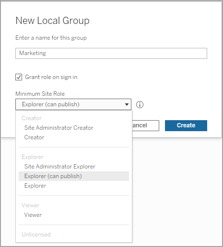Select Site Administrator Explorer role
The width and height of the screenshot is (223, 247).
(x=59, y=167)
